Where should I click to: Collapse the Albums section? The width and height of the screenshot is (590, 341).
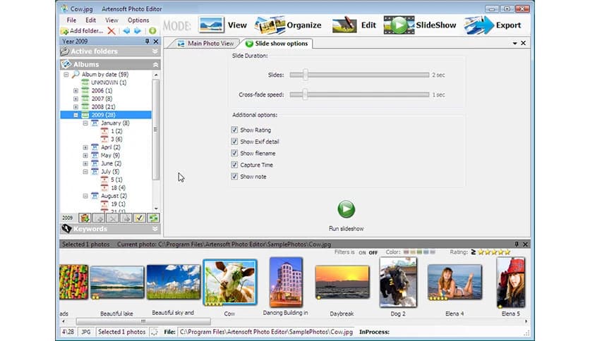click(x=155, y=65)
